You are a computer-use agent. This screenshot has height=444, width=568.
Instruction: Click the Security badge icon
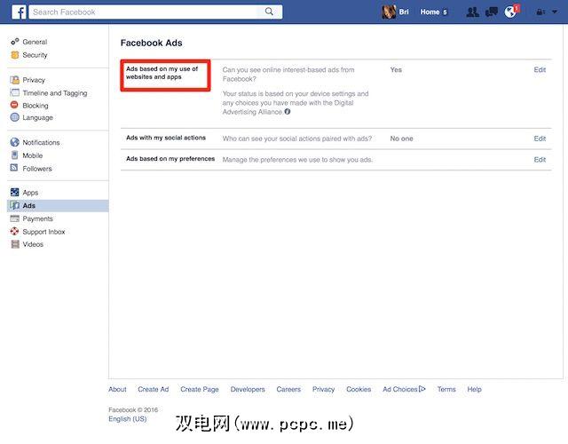click(x=14, y=55)
